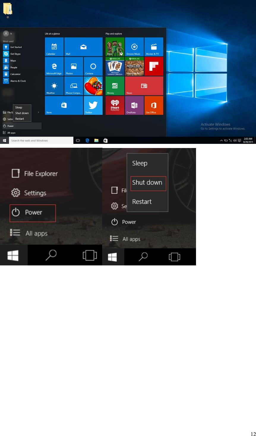Open the Weather tile

[54, 86]
